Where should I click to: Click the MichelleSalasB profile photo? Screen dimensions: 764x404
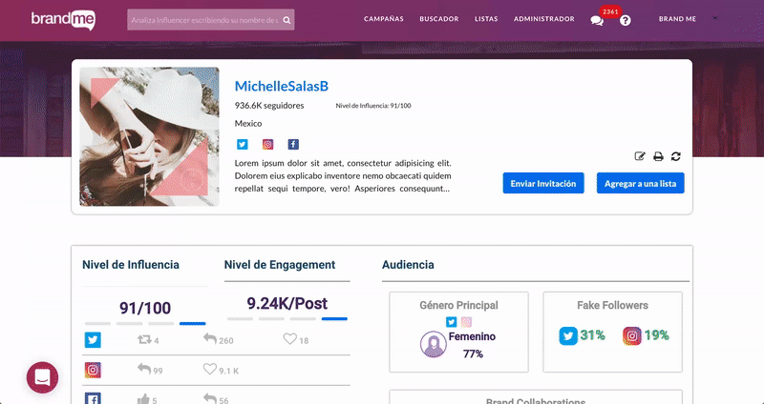[149, 136]
